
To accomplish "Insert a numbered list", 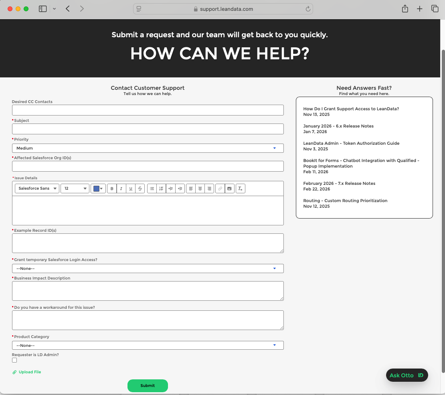I will point(161,188).
